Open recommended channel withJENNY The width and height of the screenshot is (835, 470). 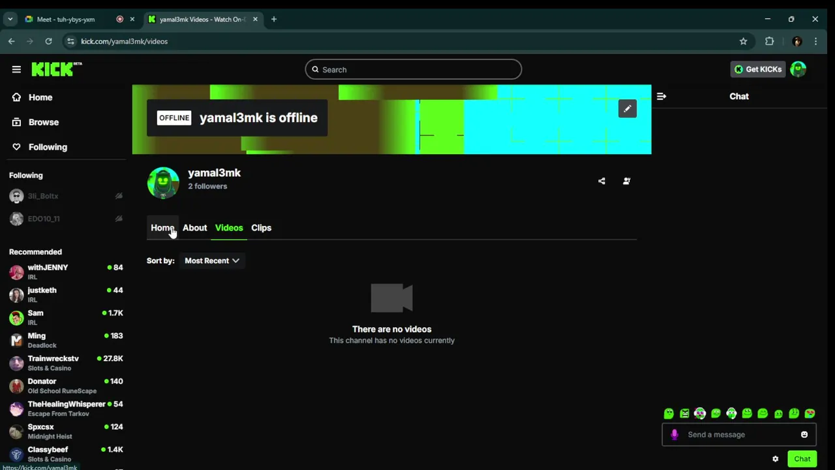(x=65, y=272)
